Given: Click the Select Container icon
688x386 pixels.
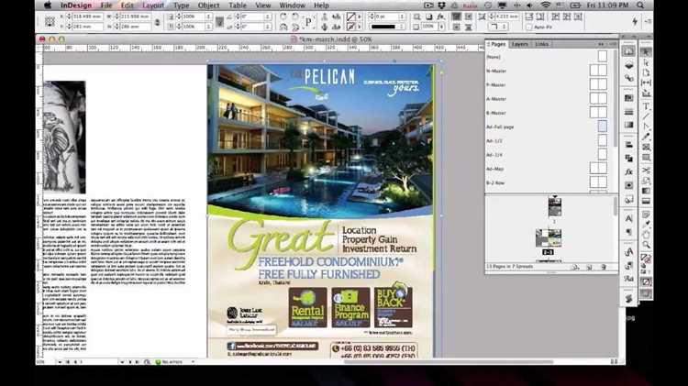Looking at the screenshot, I should 324,17.
